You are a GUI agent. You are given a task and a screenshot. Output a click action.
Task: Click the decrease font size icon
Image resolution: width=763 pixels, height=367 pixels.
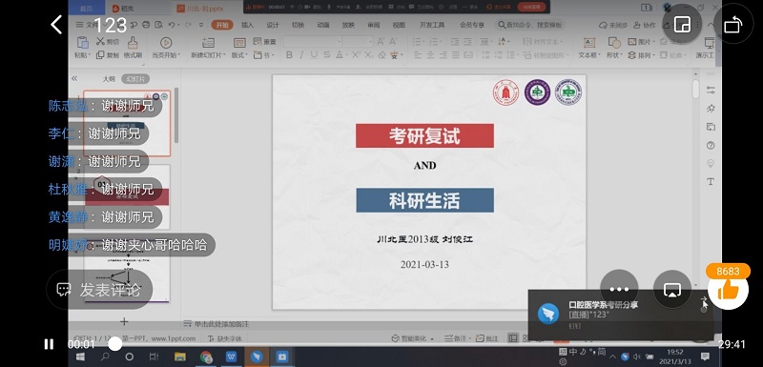394,41
